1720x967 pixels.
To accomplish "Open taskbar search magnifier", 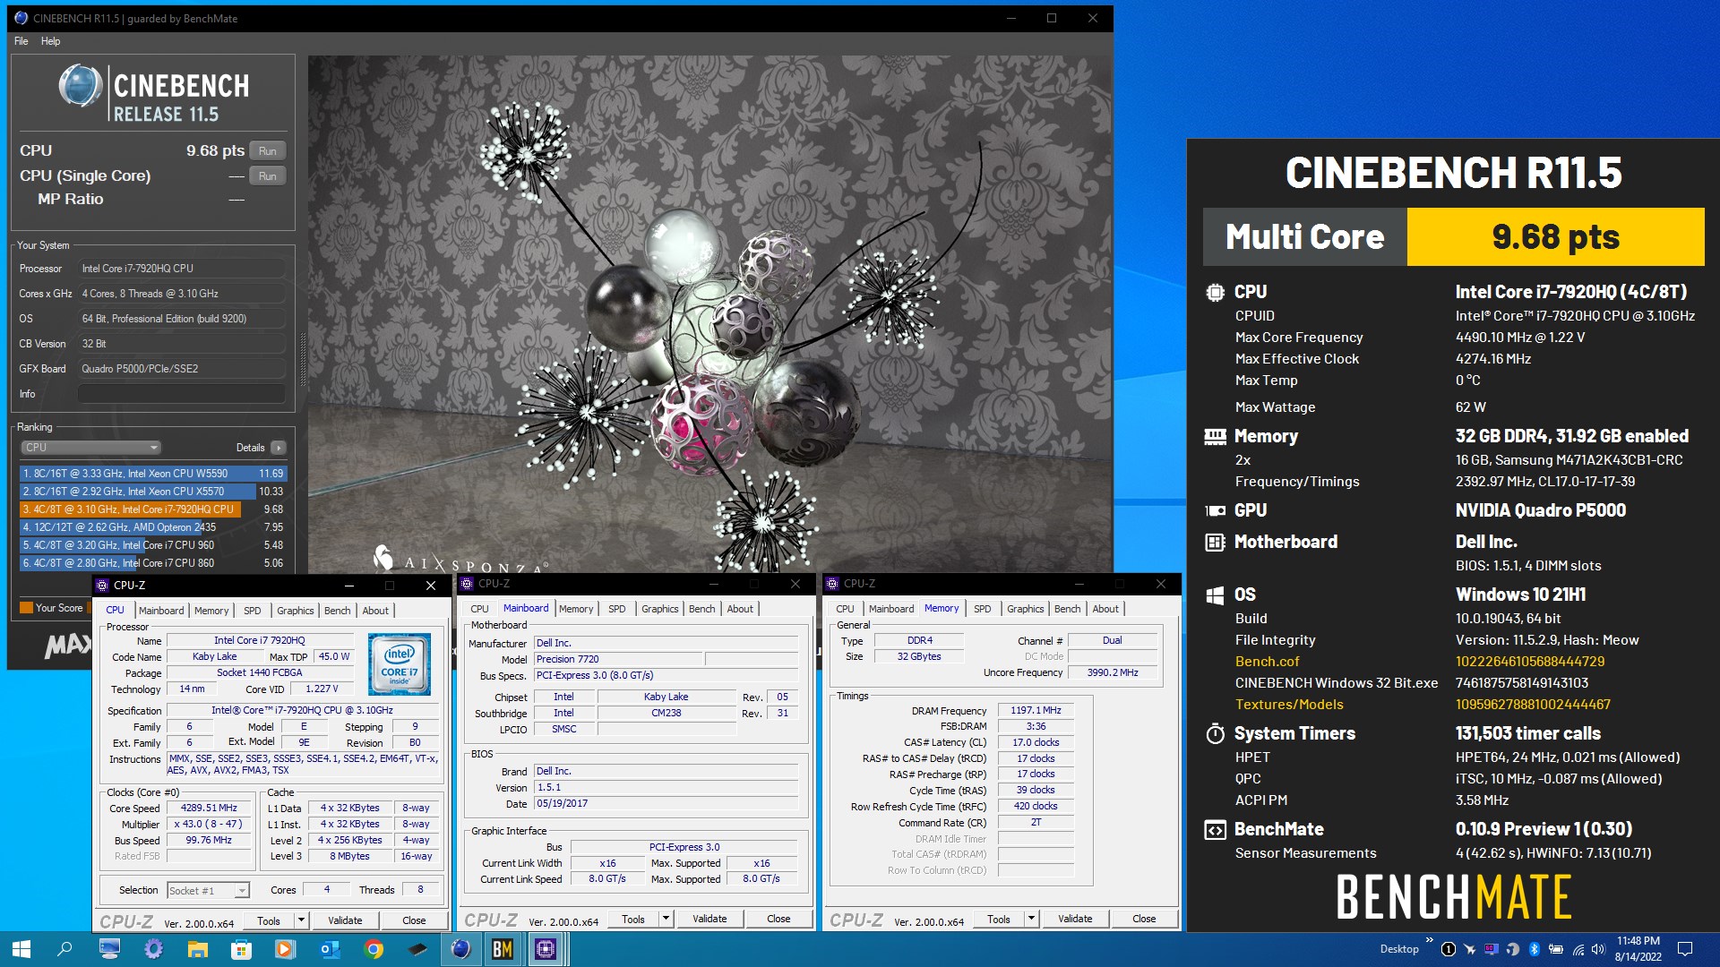I will pyautogui.click(x=64, y=949).
